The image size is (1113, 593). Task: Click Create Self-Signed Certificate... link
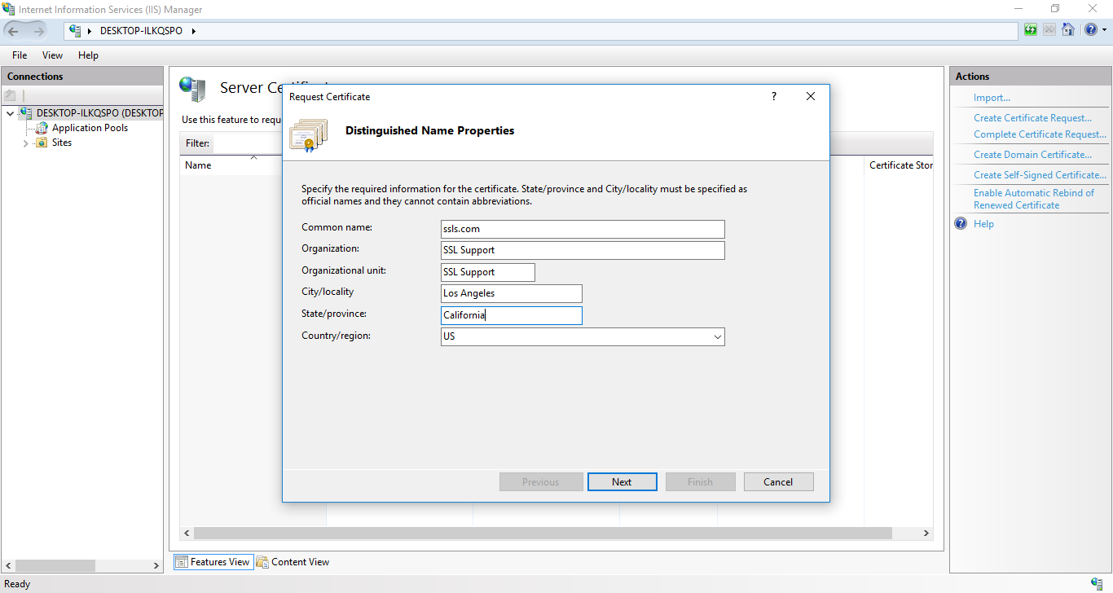pyautogui.click(x=1040, y=175)
